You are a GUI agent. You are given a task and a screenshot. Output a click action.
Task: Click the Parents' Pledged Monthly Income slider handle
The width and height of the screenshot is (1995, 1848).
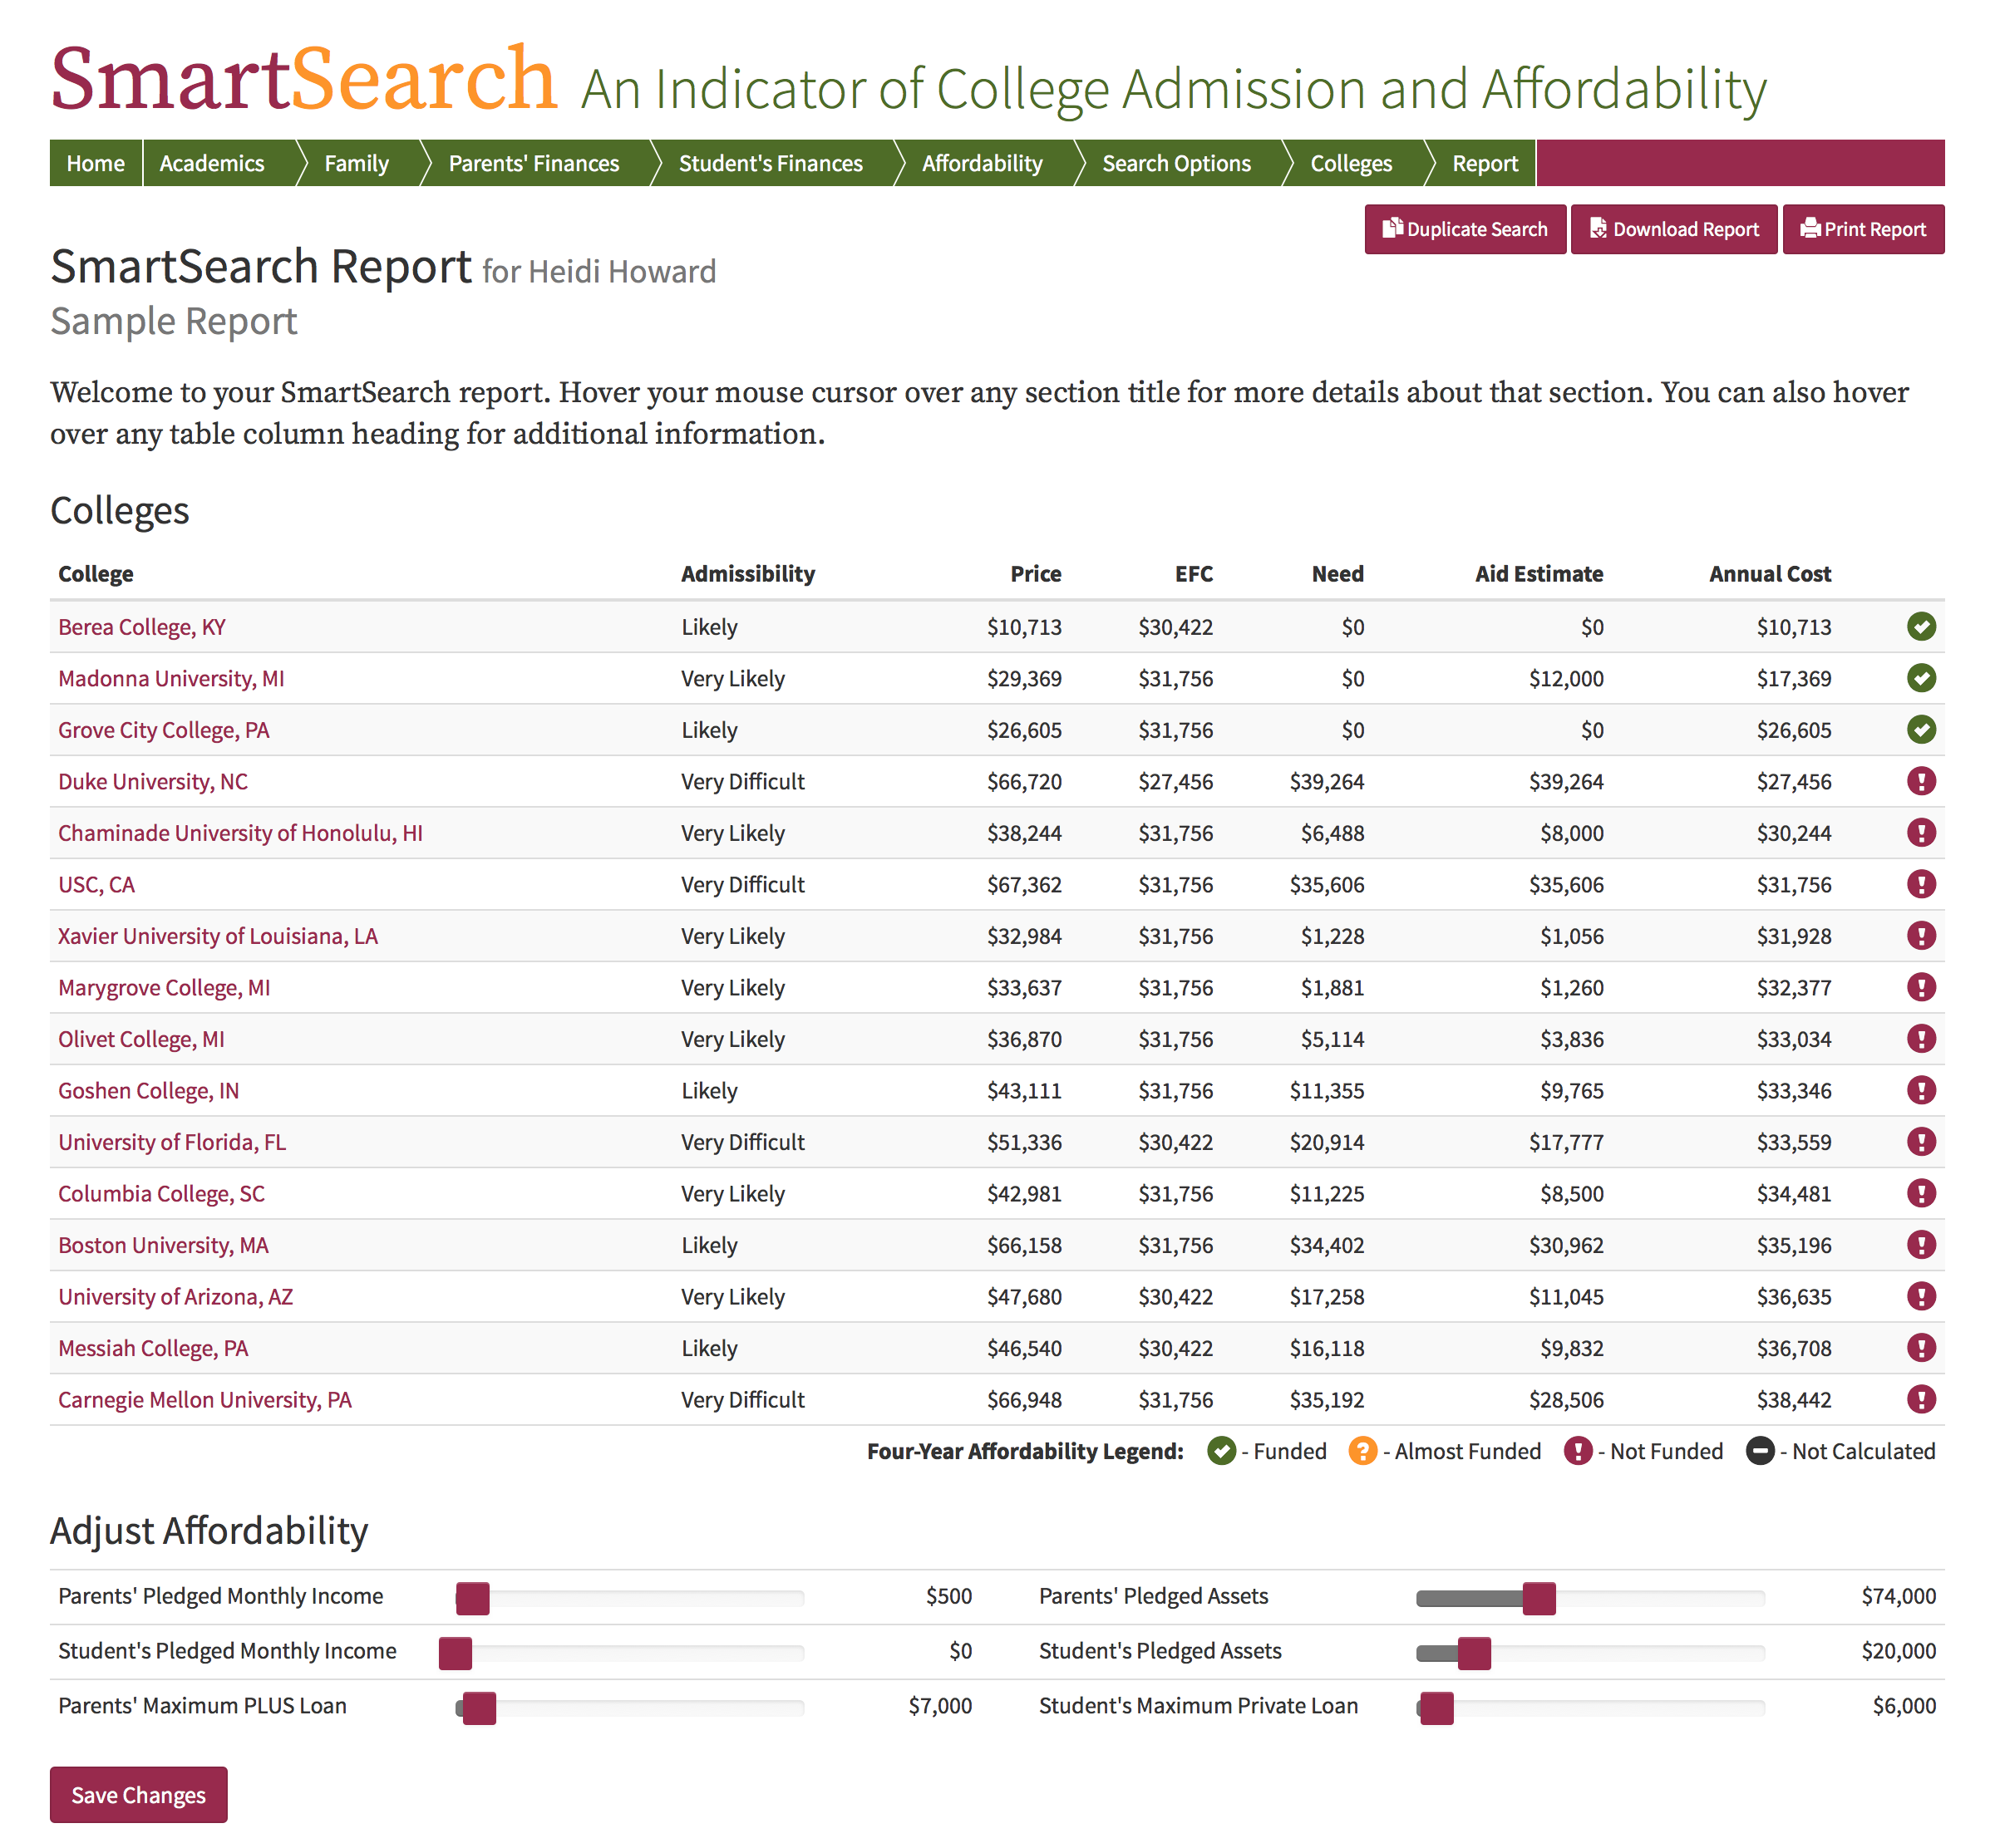[x=472, y=1598]
